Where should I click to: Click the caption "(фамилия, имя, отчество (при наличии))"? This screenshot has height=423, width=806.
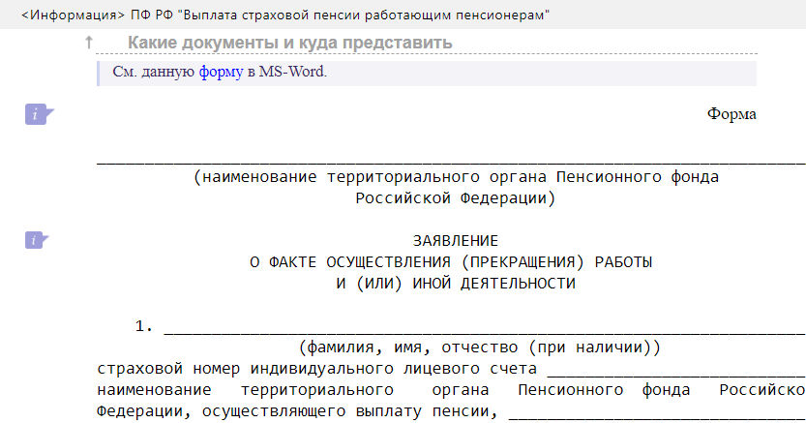(x=480, y=346)
